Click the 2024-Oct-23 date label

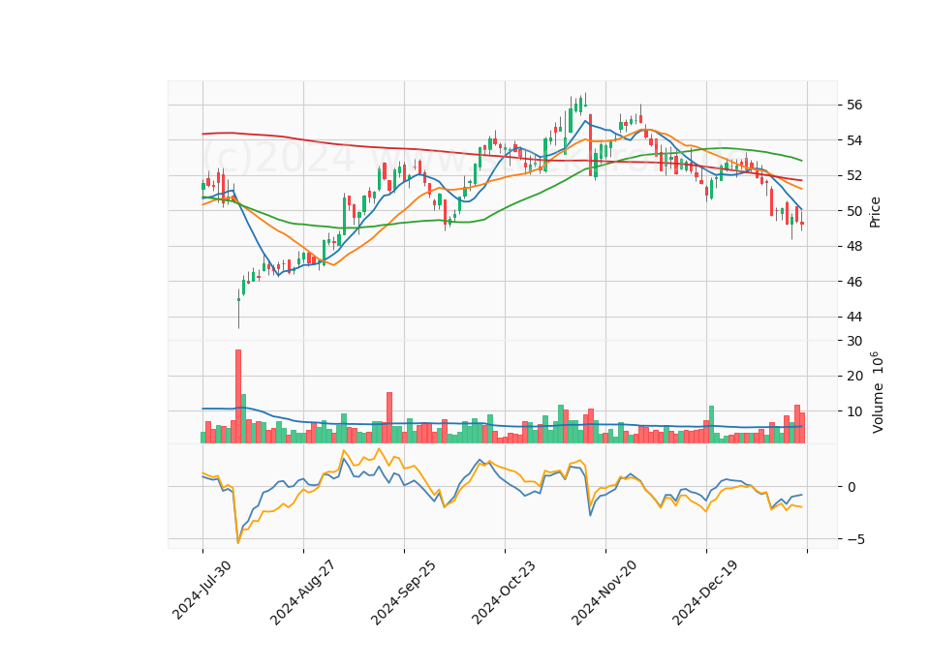504,592
